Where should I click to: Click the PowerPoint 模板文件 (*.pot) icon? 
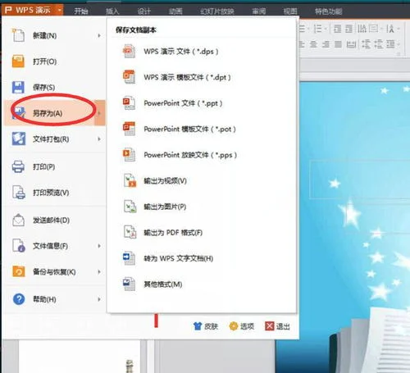click(129, 129)
